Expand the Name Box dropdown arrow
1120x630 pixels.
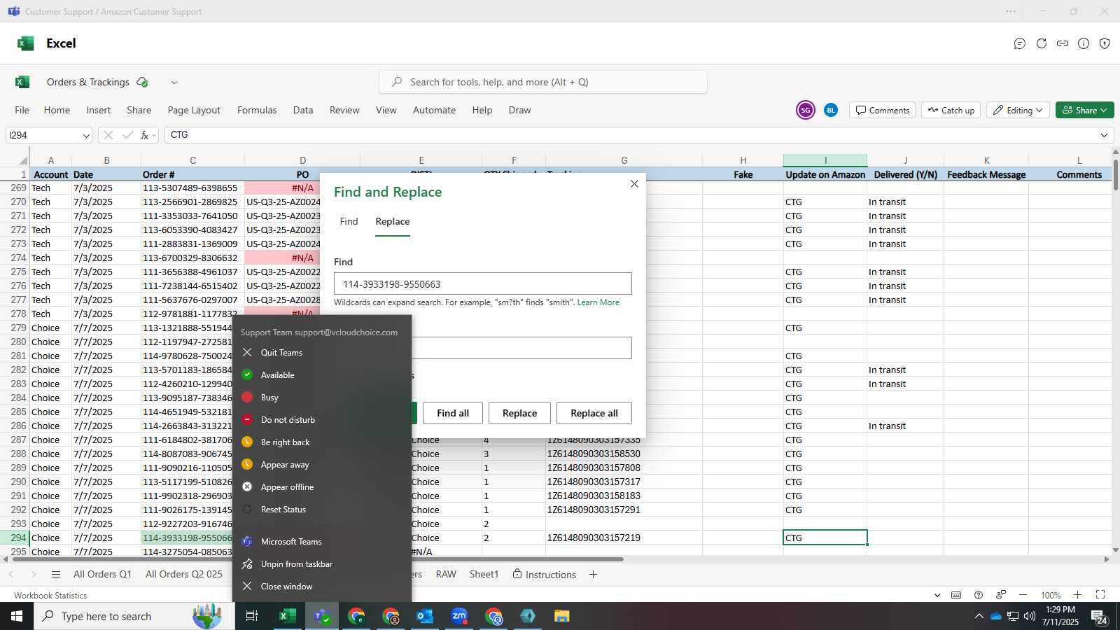86,136
